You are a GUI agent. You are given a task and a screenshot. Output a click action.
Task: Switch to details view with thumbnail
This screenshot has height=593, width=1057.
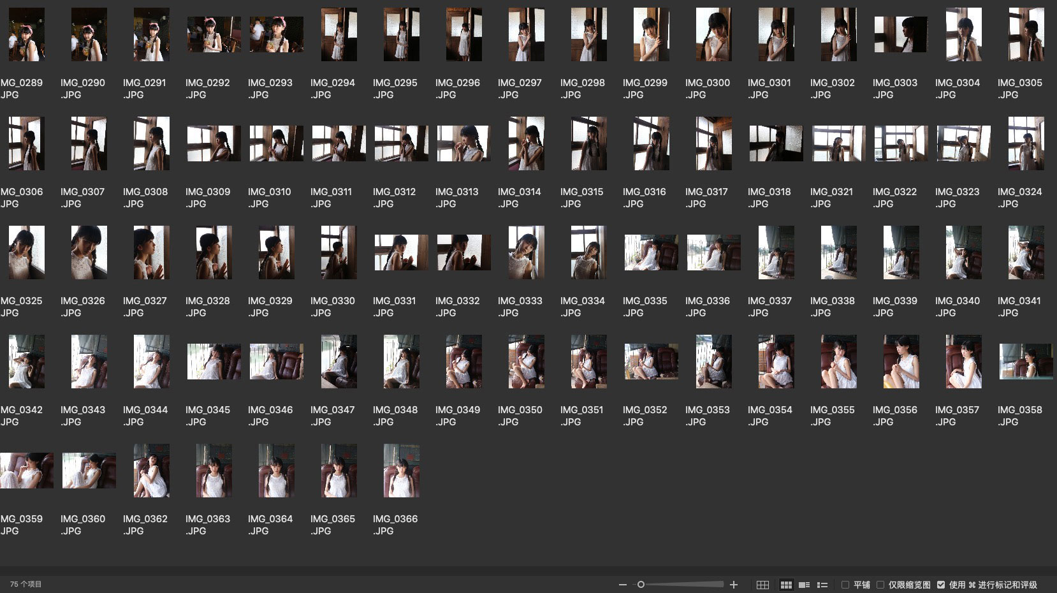pyautogui.click(x=805, y=585)
